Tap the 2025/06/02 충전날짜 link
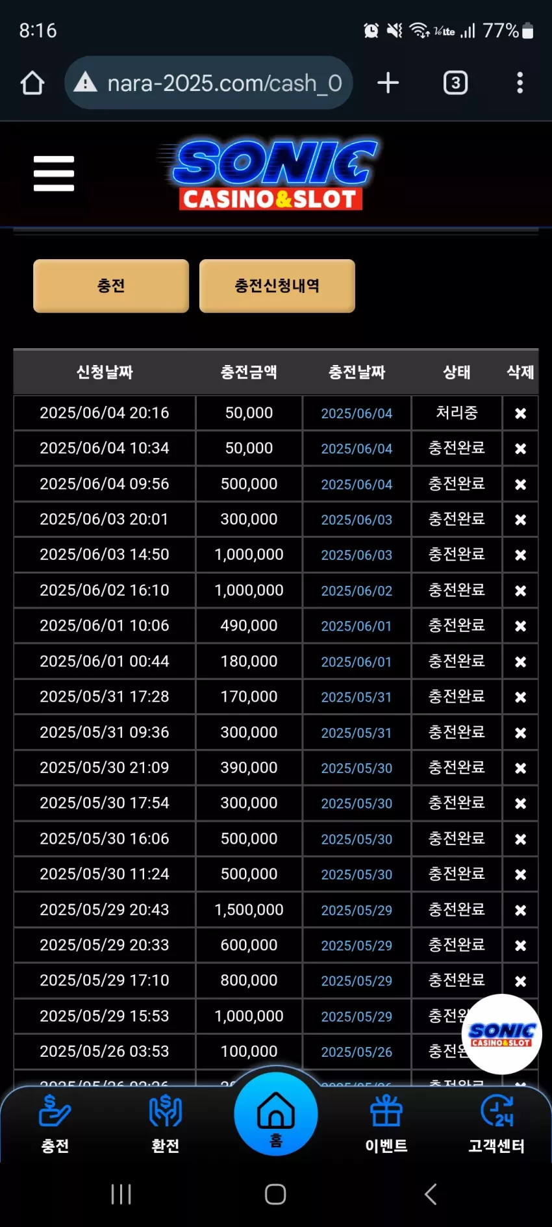552x1227 pixels. pyautogui.click(x=357, y=590)
